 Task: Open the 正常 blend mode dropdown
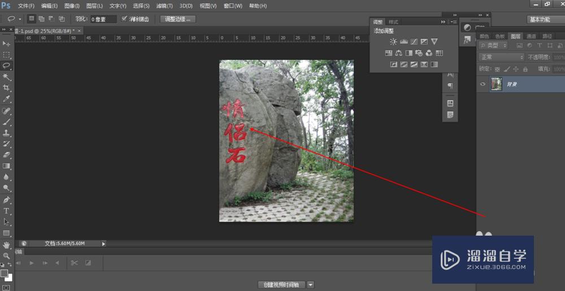click(502, 57)
